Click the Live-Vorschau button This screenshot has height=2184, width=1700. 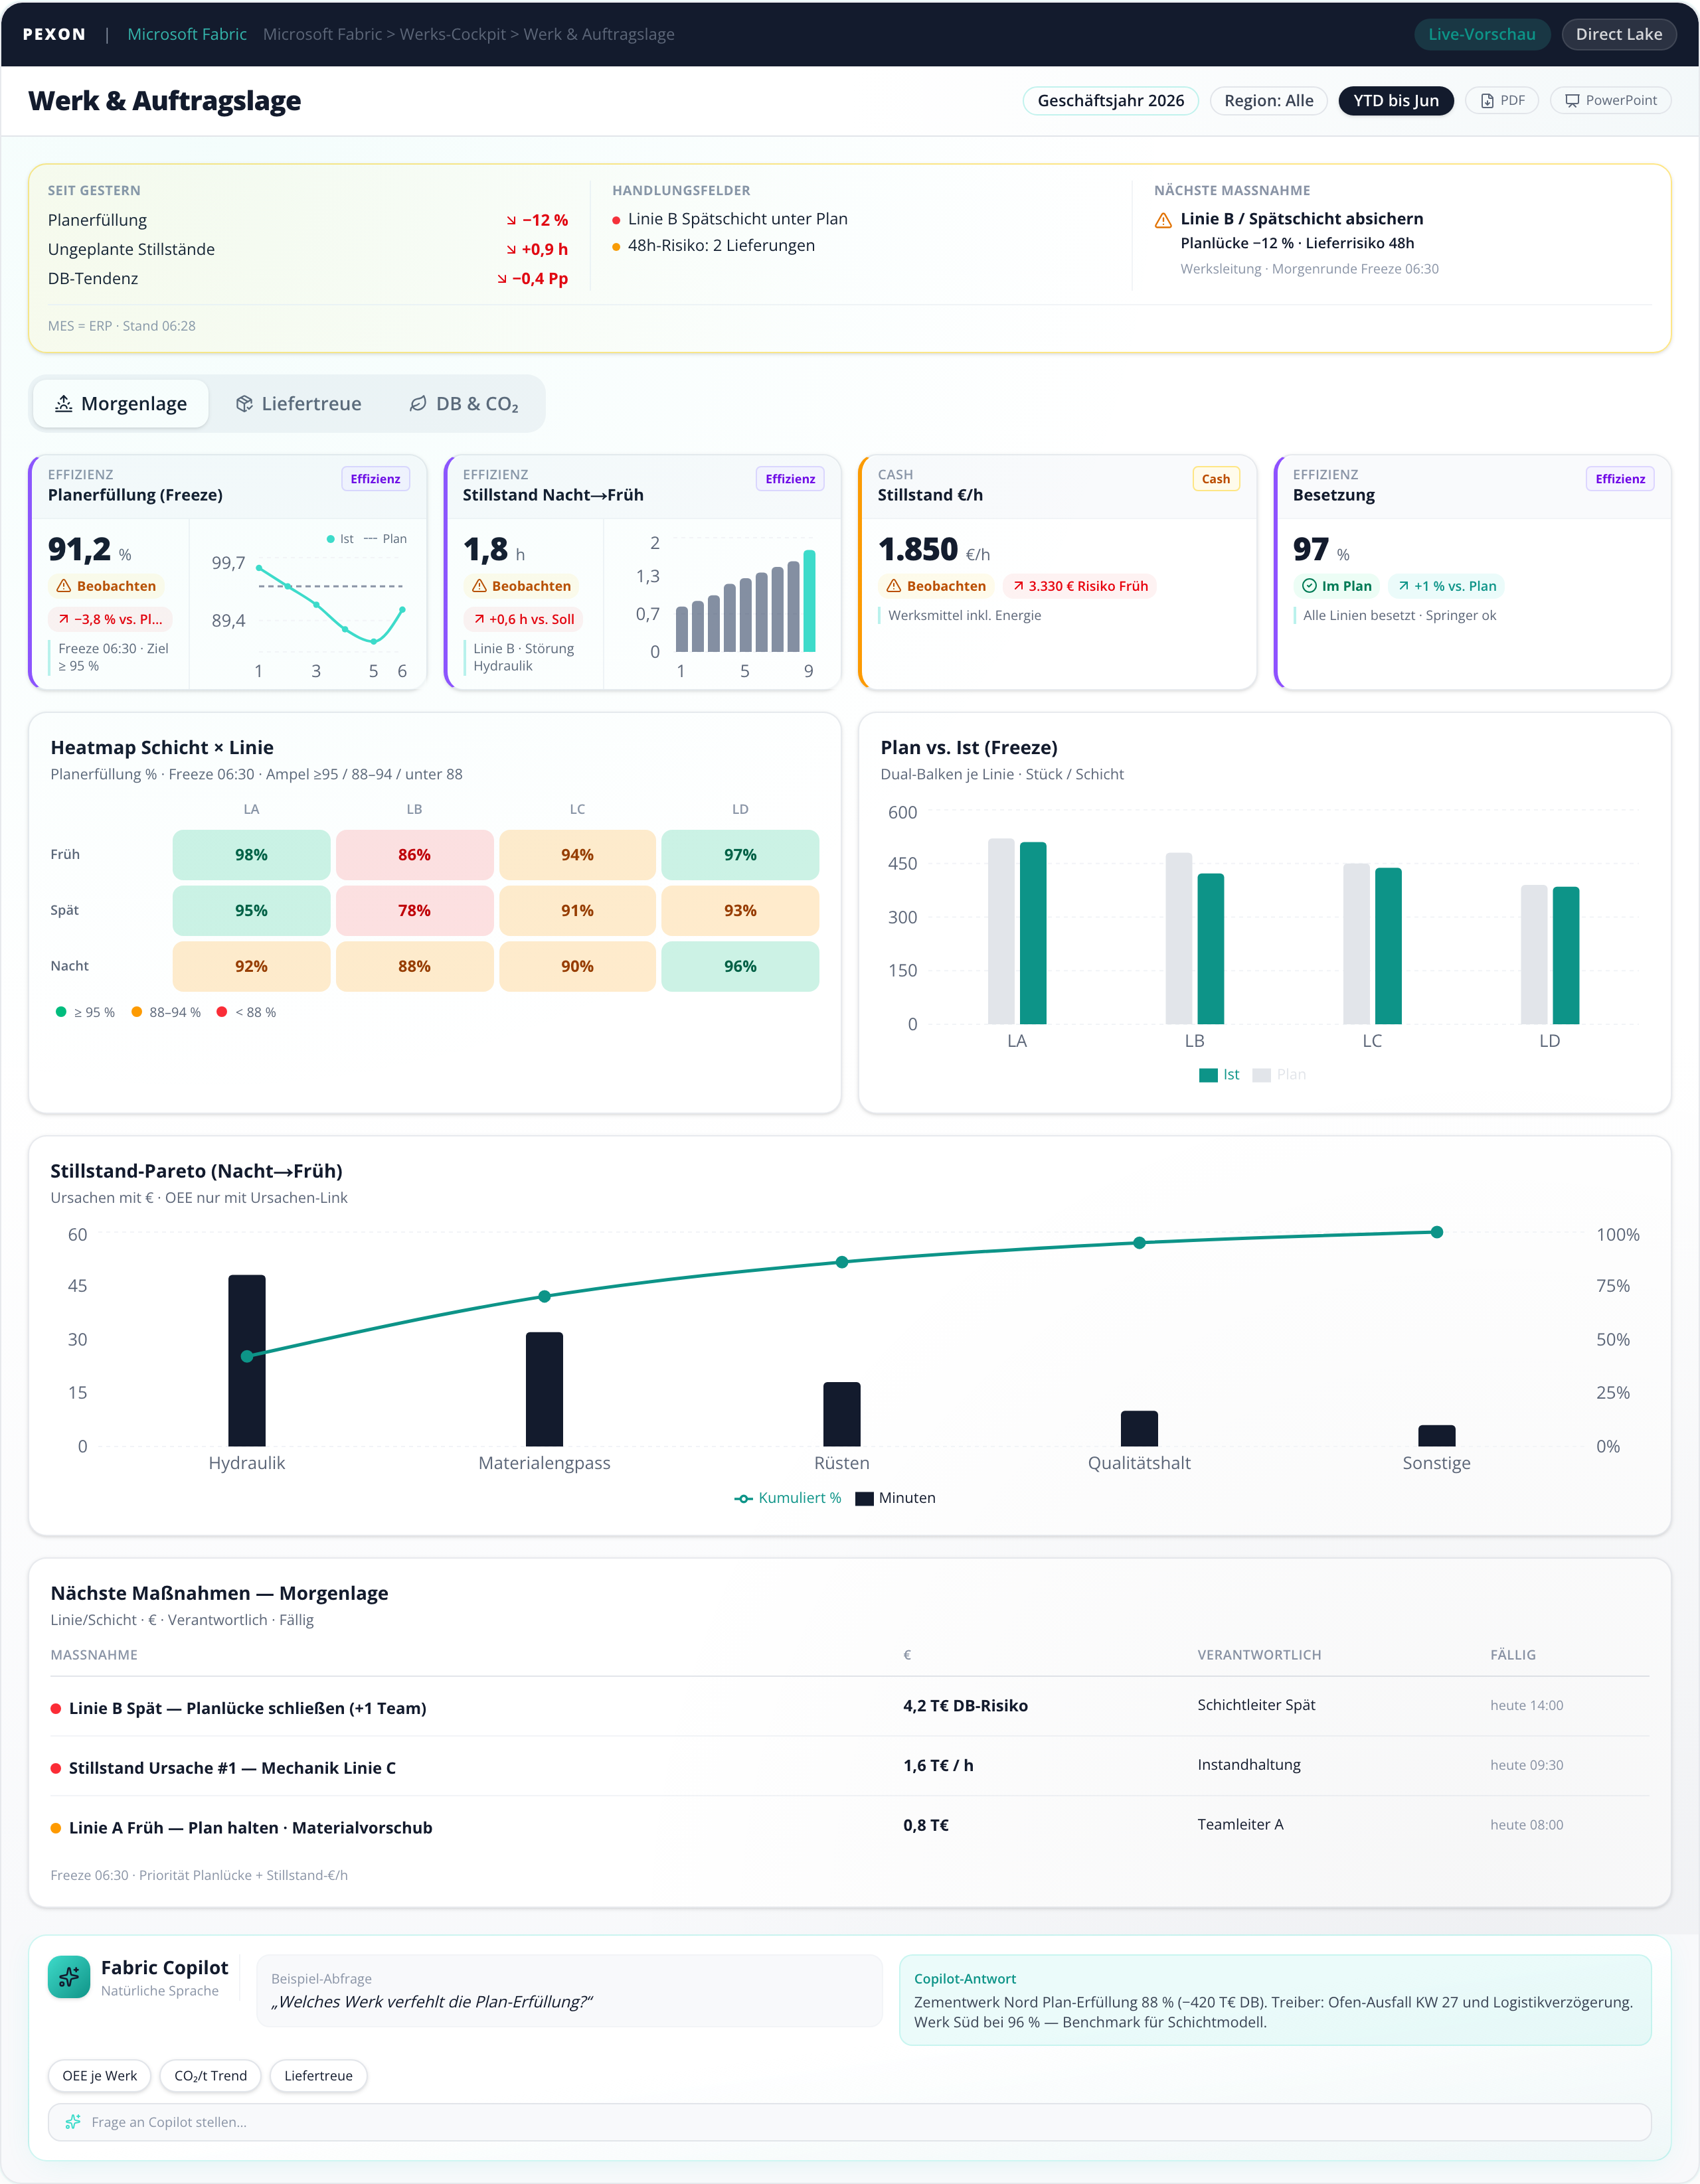[1482, 34]
